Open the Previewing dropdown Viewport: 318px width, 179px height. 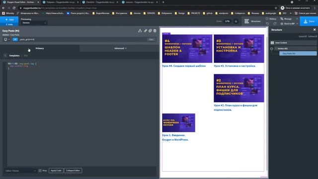pyautogui.click(x=34, y=23)
